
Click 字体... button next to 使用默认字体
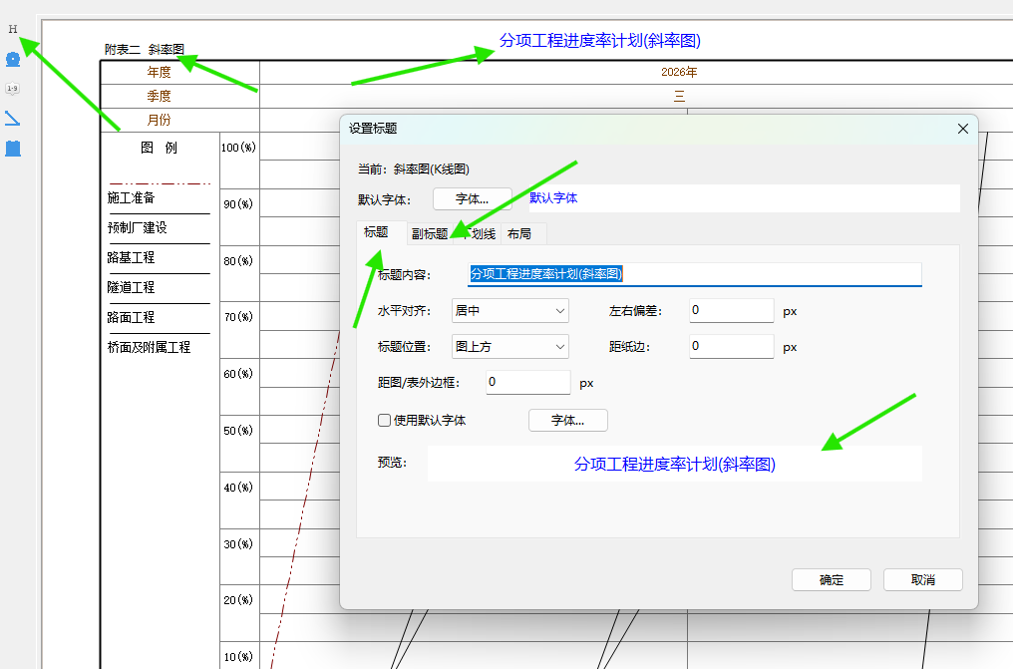568,421
